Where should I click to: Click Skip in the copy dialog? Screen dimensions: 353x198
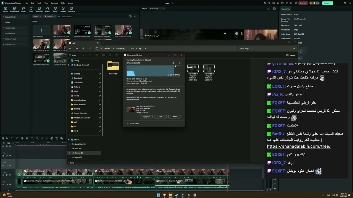[160, 117]
